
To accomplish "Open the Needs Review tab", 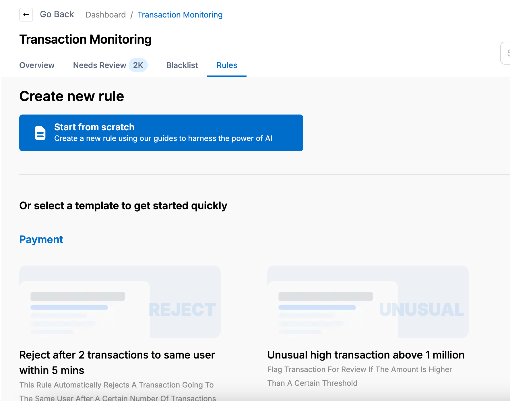I will [100, 65].
